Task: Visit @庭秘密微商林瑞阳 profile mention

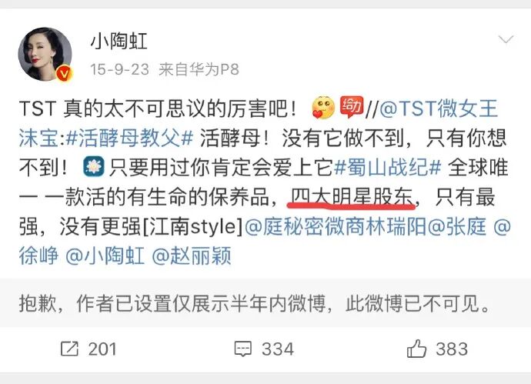Action: pos(335,226)
